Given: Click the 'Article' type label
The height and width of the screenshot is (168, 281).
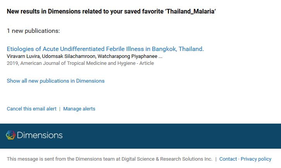Looking at the screenshot, I should tap(146, 63).
